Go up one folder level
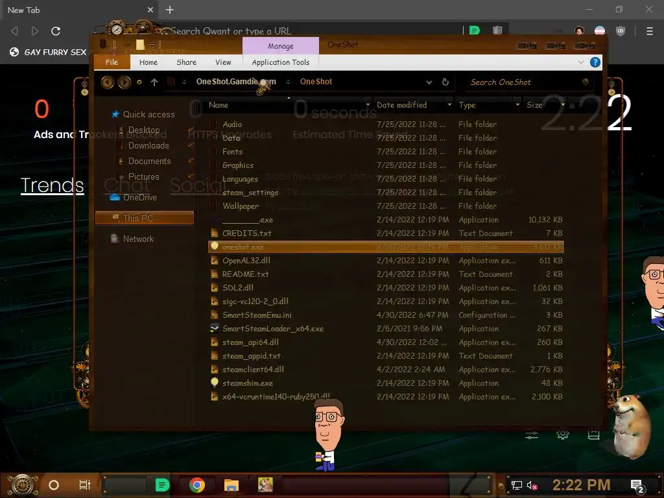Image resolution: width=664 pixels, height=498 pixels. [154, 82]
